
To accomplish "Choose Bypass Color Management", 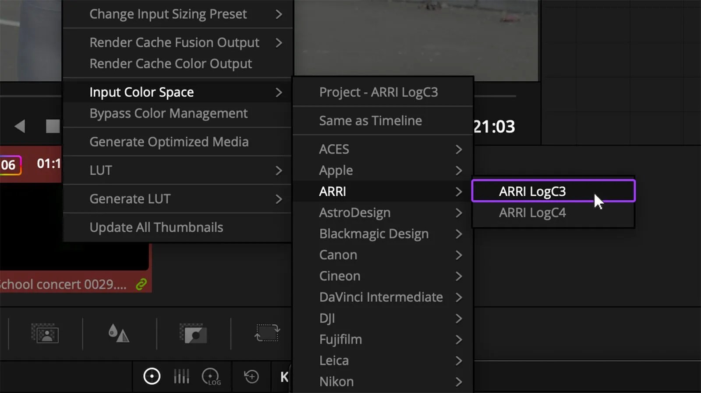I will click(x=178, y=113).
